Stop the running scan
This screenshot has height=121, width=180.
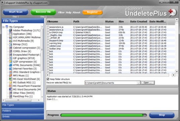[x=162, y=115]
